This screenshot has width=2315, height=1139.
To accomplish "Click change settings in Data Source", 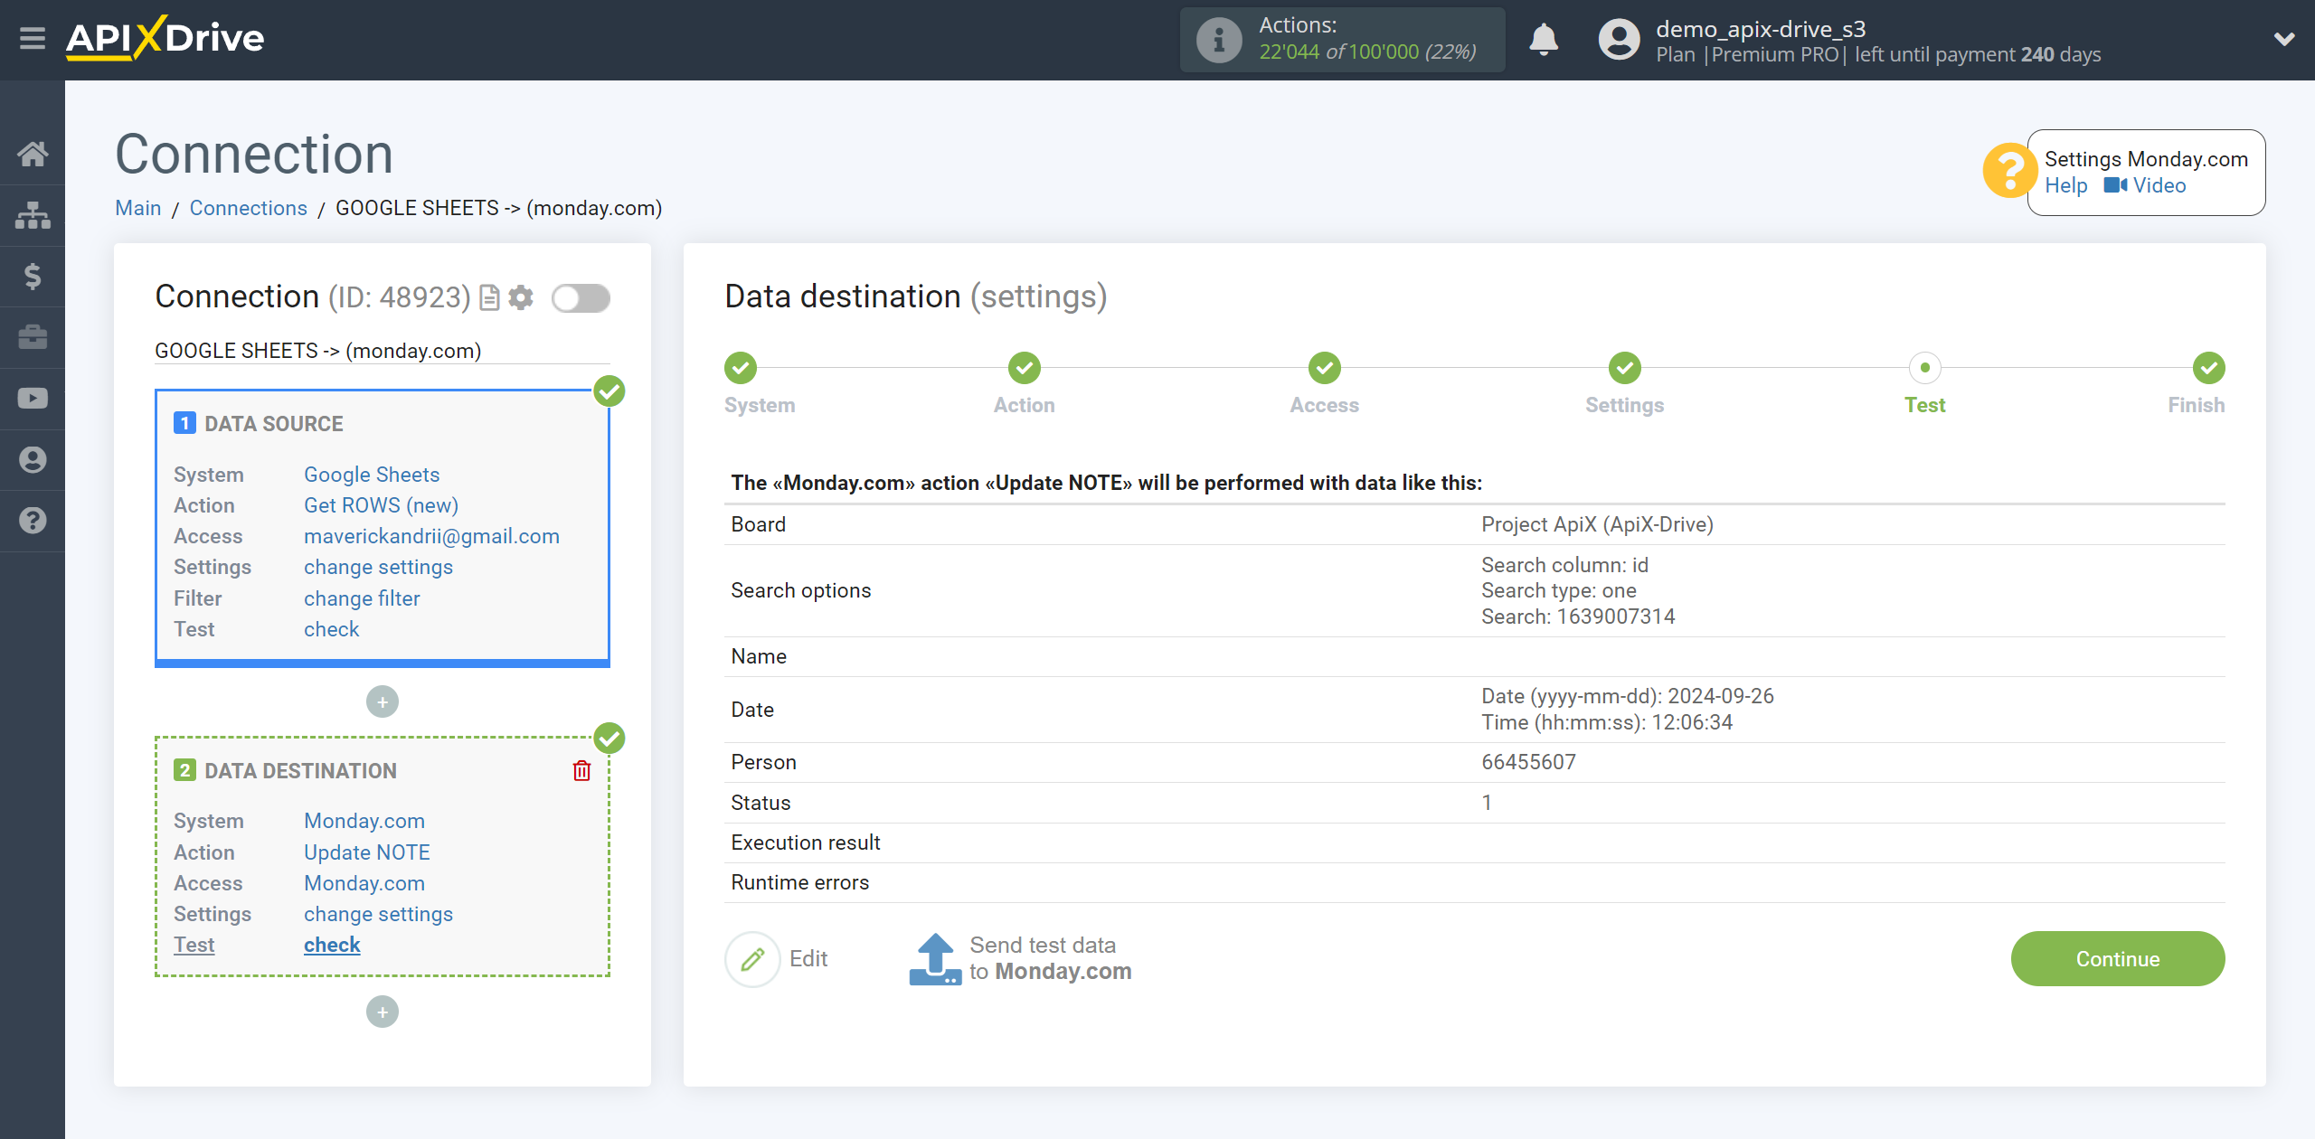I will point(378,567).
